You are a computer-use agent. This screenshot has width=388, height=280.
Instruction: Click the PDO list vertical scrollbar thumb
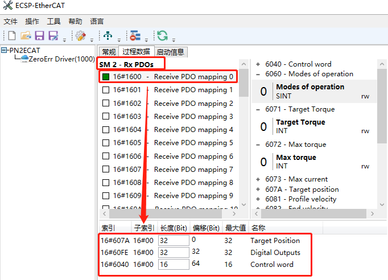click(243, 83)
